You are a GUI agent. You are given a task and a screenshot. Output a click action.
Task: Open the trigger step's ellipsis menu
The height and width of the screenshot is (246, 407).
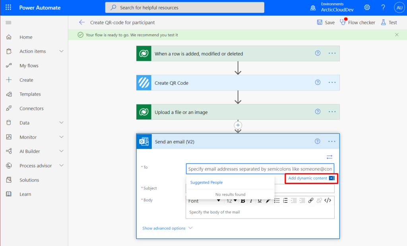pyautogui.click(x=332, y=53)
